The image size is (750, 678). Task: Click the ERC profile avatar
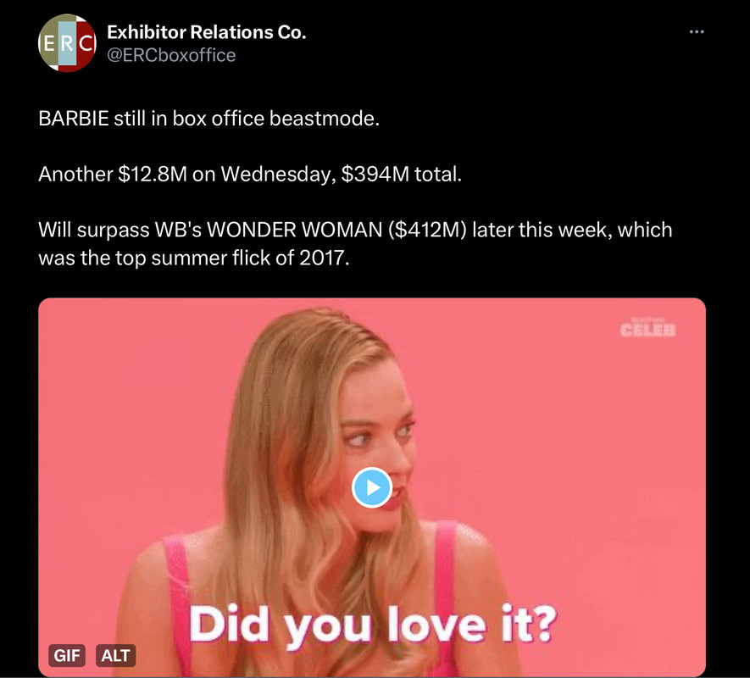[67, 43]
